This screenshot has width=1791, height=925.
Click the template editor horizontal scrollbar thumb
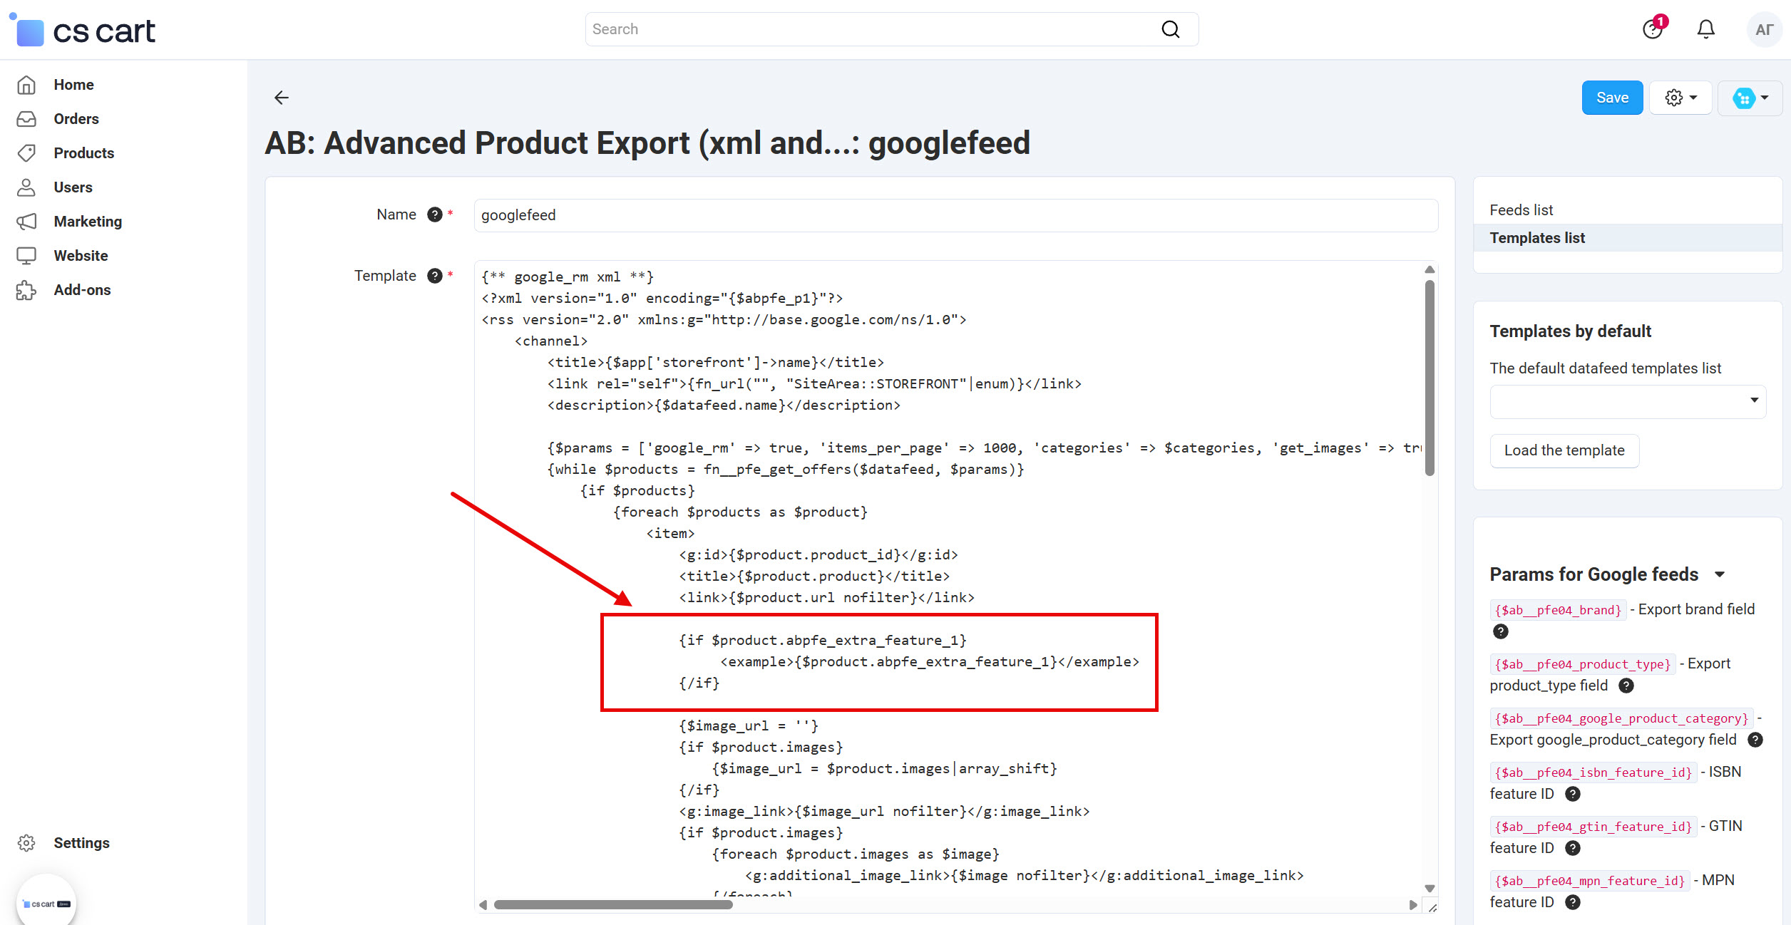tap(613, 905)
